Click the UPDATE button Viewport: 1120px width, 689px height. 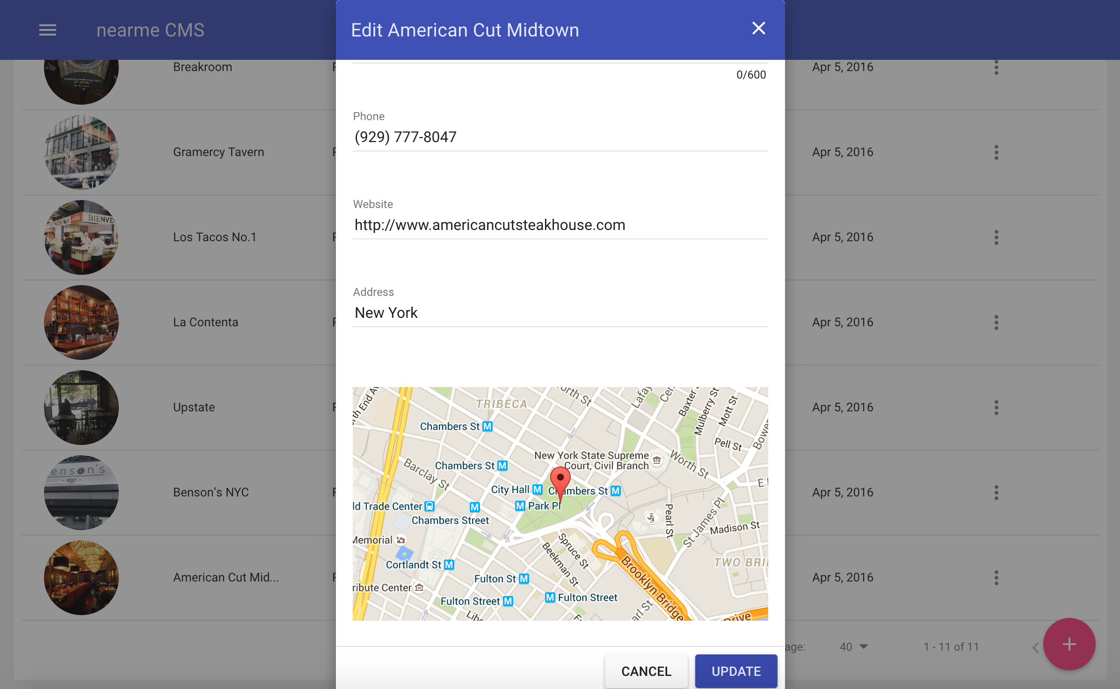[x=736, y=671]
